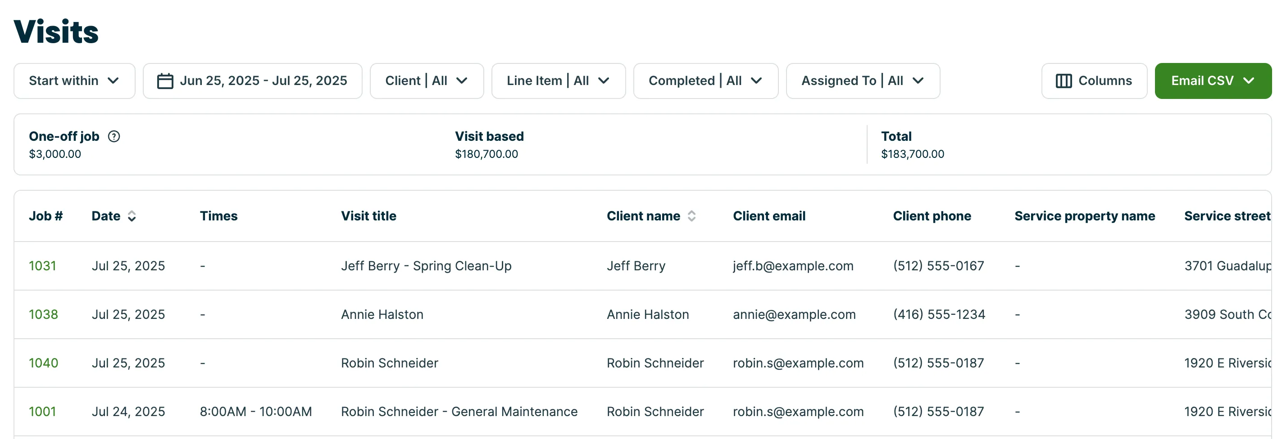Click the Visit title column header
This screenshot has width=1282, height=439.
[x=368, y=216]
